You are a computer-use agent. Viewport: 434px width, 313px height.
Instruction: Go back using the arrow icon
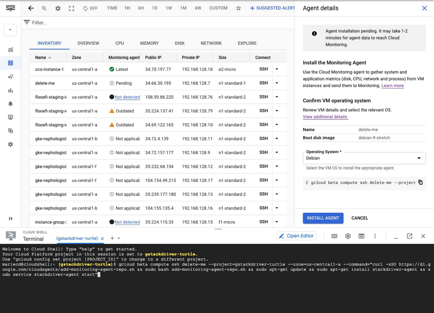[x=31, y=8]
